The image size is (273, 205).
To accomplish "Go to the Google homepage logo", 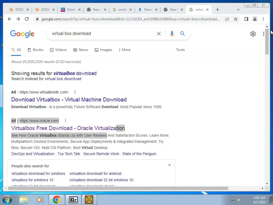I will click(x=22, y=34).
